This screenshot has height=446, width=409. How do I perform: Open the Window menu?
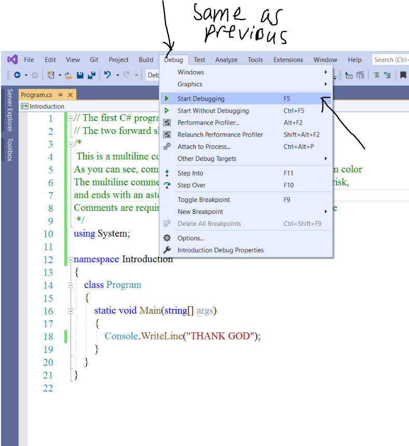coord(325,60)
